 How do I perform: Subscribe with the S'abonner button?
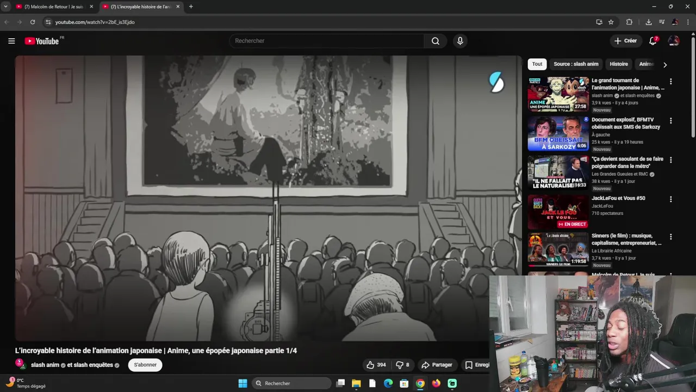point(145,365)
